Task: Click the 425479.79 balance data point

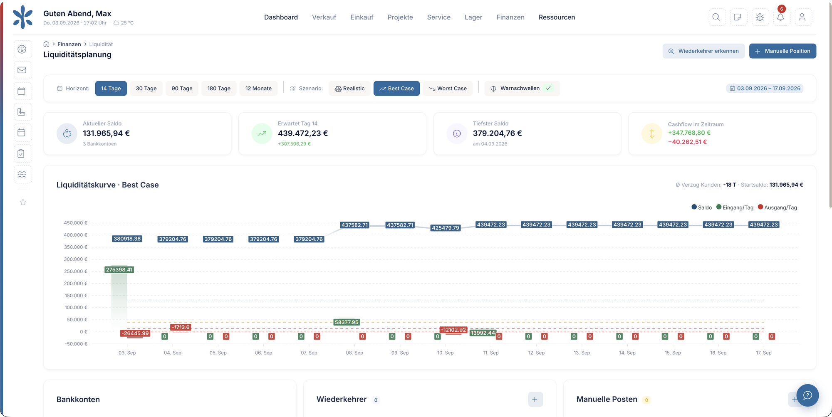Action: (x=446, y=228)
